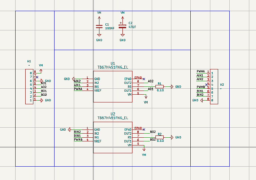Click the H1 reference label

click(29, 61)
